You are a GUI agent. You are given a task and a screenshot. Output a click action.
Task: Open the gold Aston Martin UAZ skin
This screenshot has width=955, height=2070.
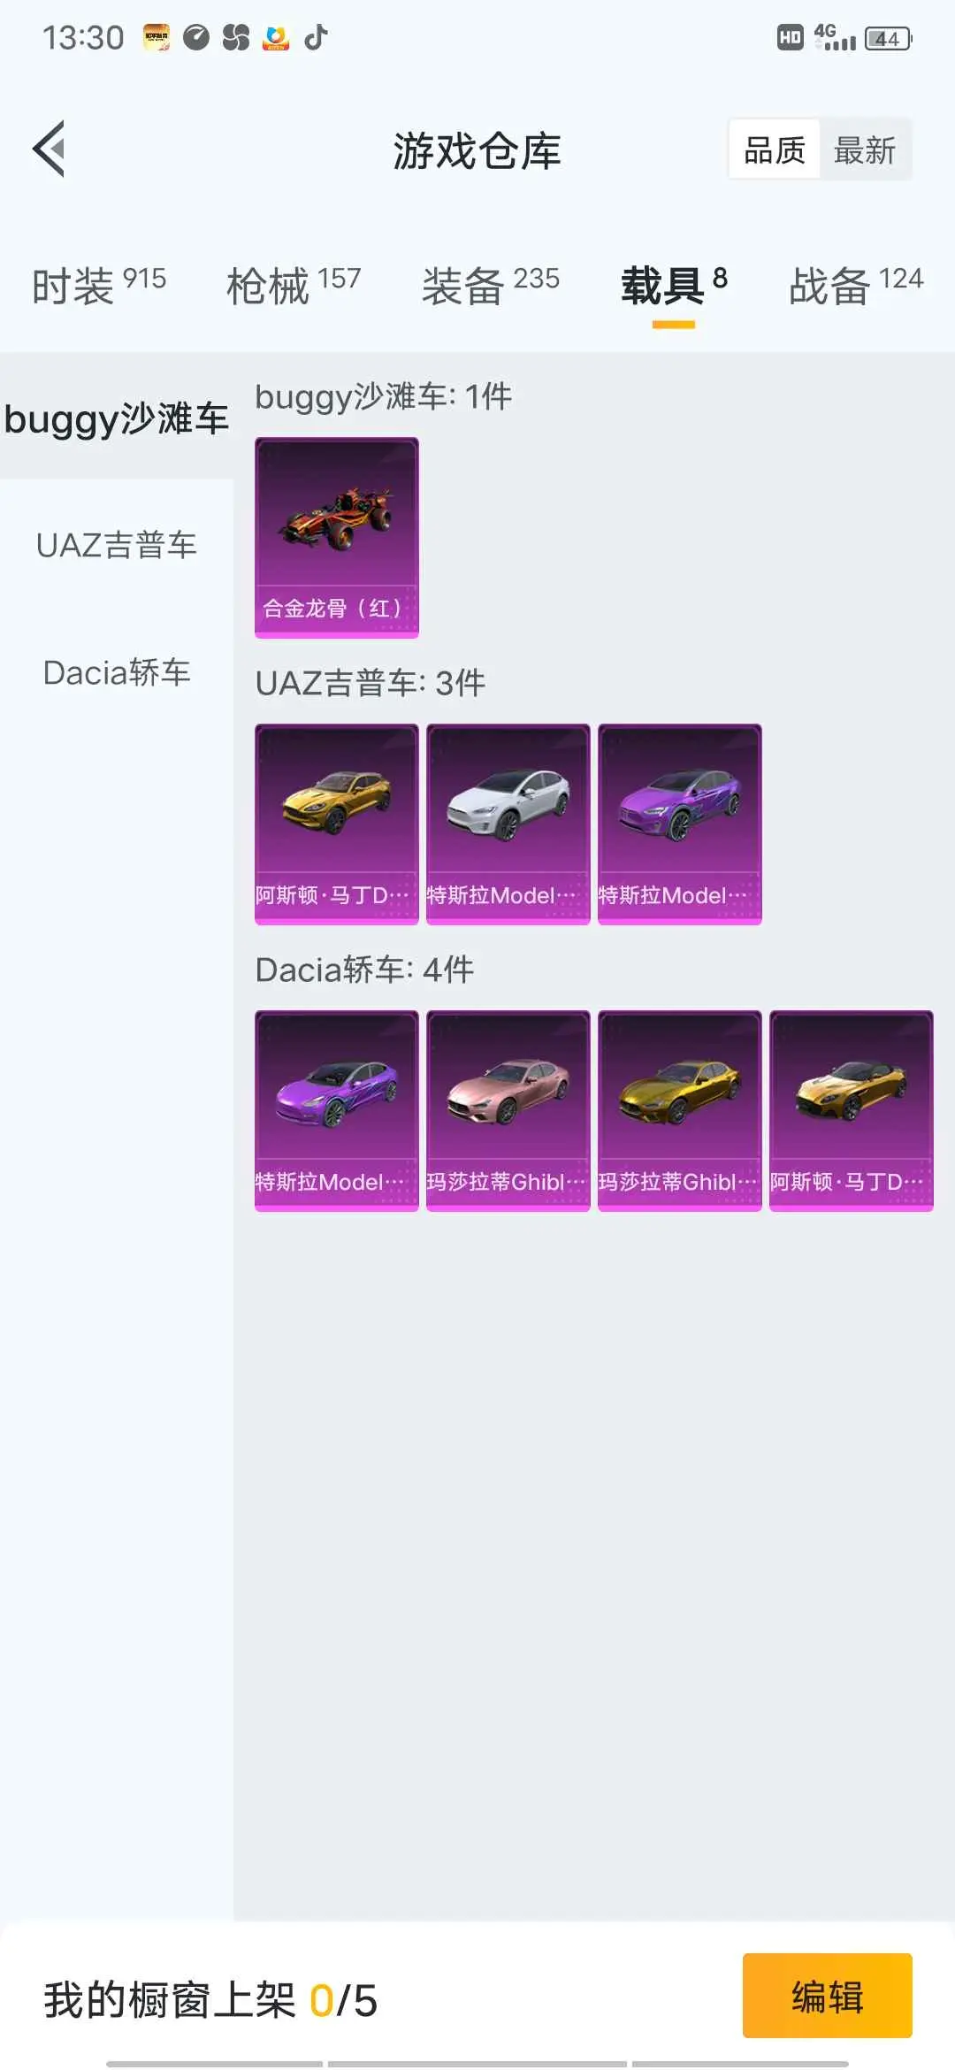pos(337,824)
